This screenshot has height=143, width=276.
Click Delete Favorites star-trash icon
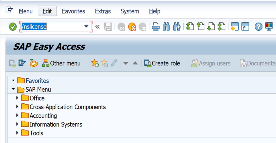pos(105,63)
